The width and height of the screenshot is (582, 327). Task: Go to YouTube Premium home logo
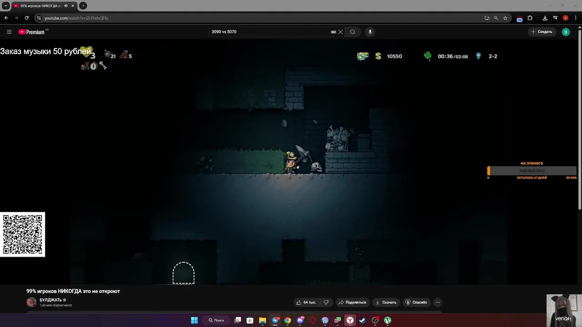(x=32, y=32)
